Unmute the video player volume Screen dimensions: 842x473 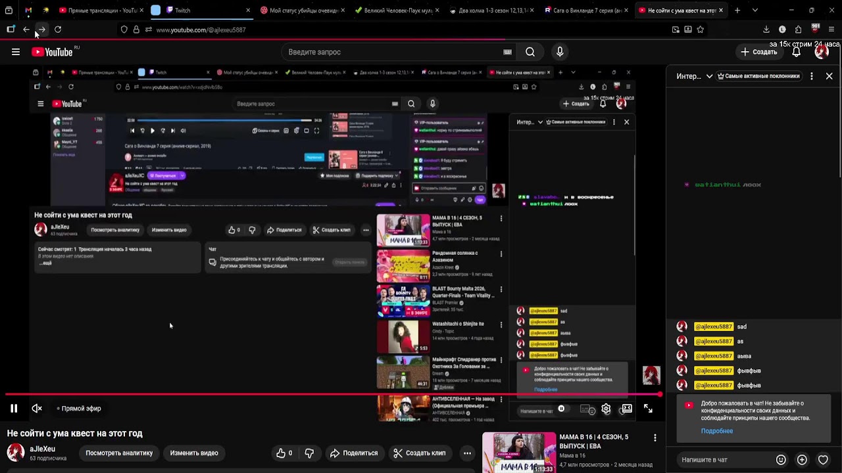click(37, 409)
